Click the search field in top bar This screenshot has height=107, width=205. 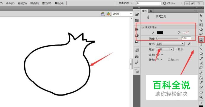coord(149,3)
